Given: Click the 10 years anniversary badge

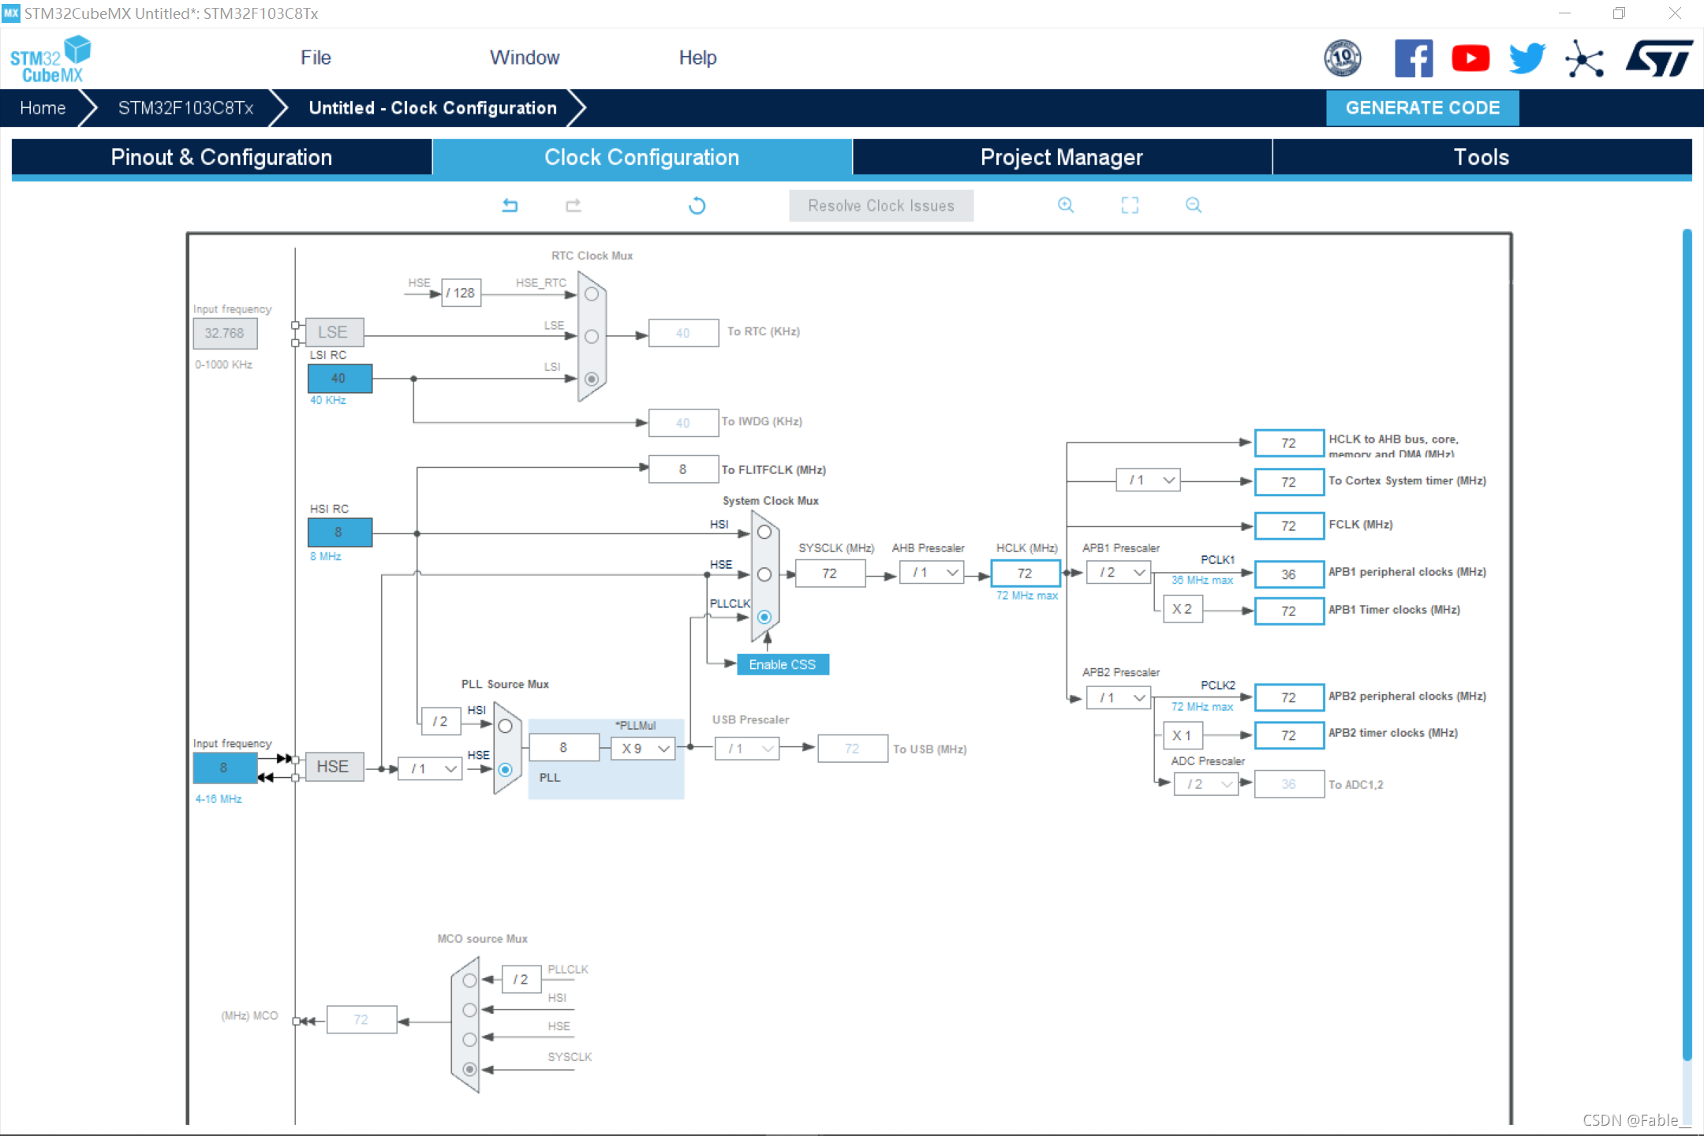Looking at the screenshot, I should 1343,58.
